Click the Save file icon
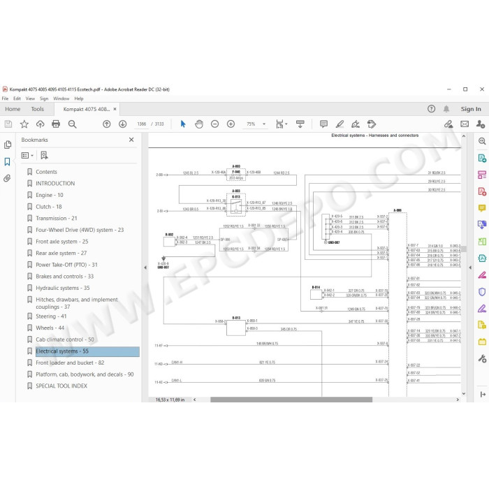The width and height of the screenshot is (489, 489). tap(8, 124)
